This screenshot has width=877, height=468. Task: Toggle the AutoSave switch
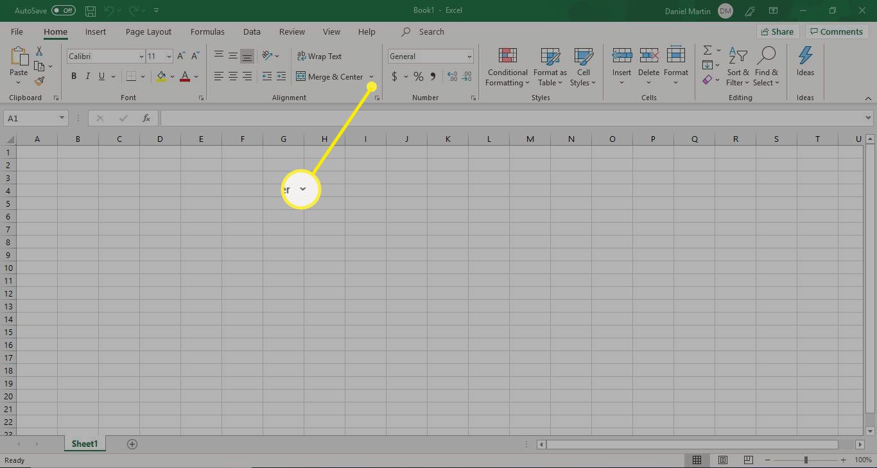coord(64,11)
